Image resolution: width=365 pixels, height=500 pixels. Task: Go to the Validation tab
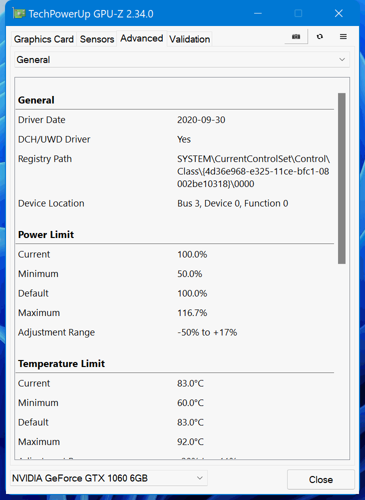190,39
